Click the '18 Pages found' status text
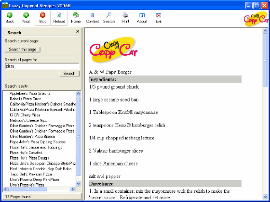Screen dimensions: 270x202 (18, 197)
